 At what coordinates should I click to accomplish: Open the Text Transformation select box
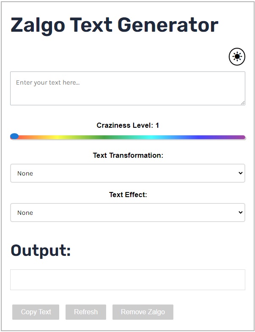[x=127, y=173]
